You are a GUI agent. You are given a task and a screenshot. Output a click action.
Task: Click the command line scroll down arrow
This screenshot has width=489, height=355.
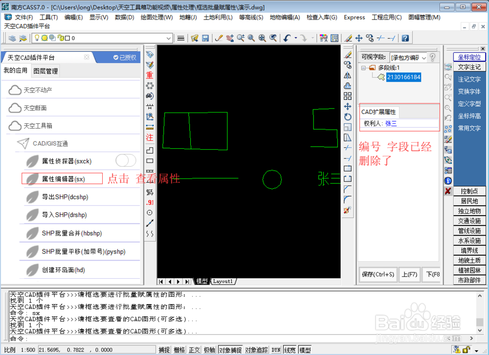point(480,330)
